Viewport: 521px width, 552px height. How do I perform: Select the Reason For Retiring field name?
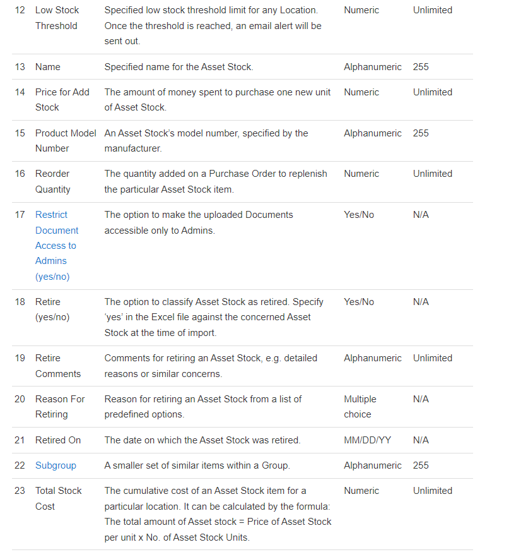pyautogui.click(x=60, y=407)
